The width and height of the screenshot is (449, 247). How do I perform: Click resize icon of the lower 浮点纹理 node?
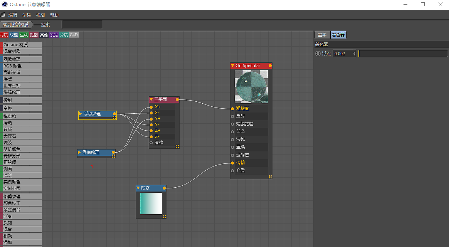113,156
